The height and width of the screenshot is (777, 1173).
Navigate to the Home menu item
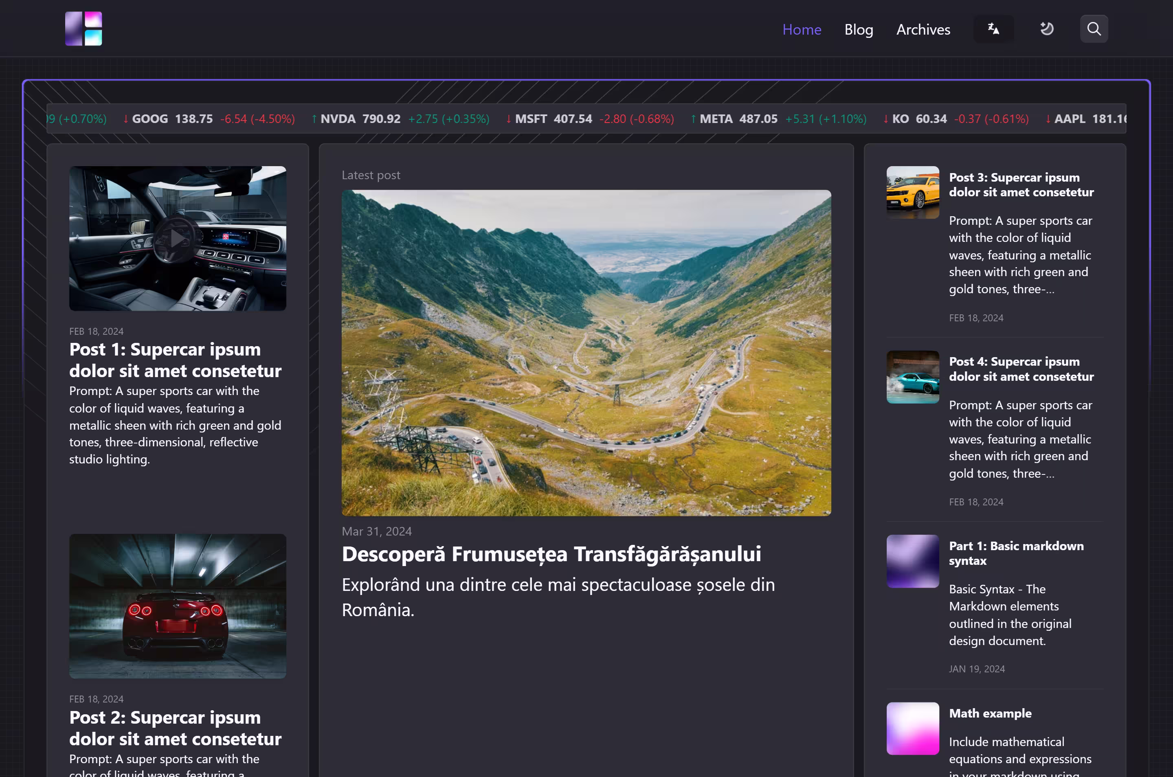tap(801, 30)
